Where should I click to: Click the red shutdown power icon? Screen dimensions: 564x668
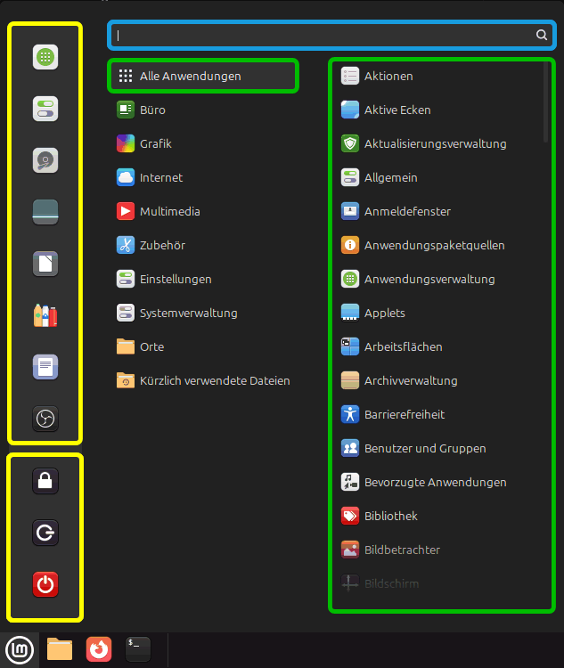[x=45, y=584]
